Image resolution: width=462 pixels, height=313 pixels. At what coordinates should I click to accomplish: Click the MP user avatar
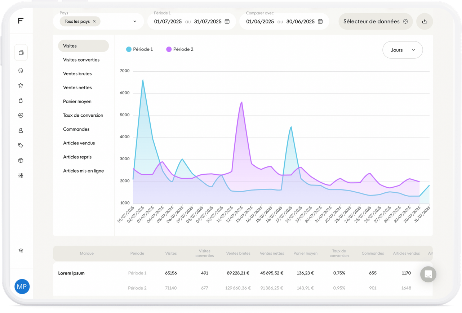[22, 287]
